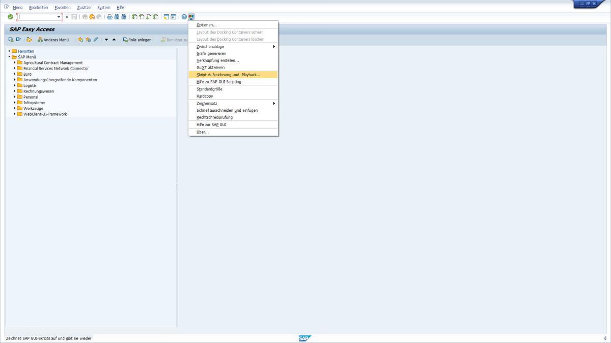The image size is (611, 343).
Task: Click the Anderes Menü button
Action: [53, 39]
